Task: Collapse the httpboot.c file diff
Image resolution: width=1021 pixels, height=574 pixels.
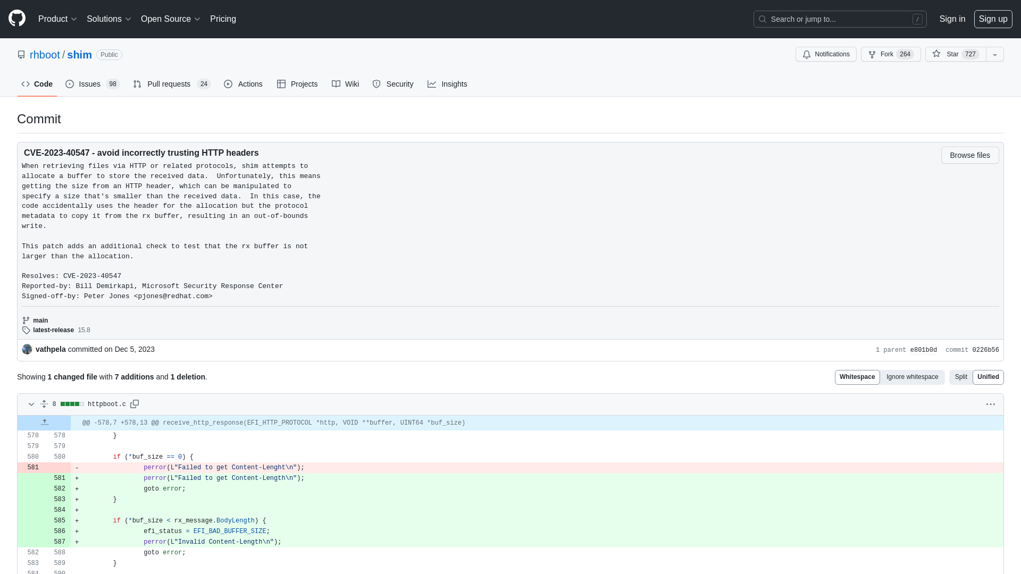Action: [x=31, y=404]
